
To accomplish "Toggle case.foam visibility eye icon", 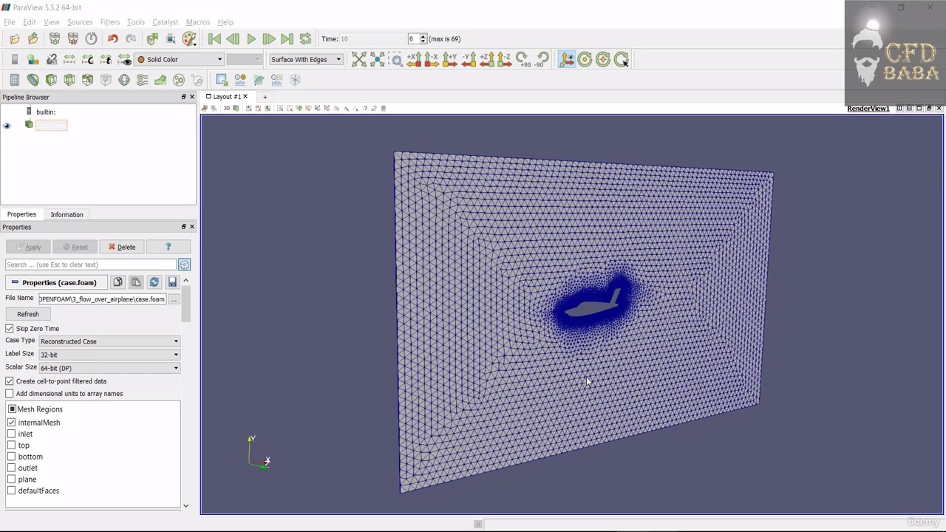I will 7,126.
